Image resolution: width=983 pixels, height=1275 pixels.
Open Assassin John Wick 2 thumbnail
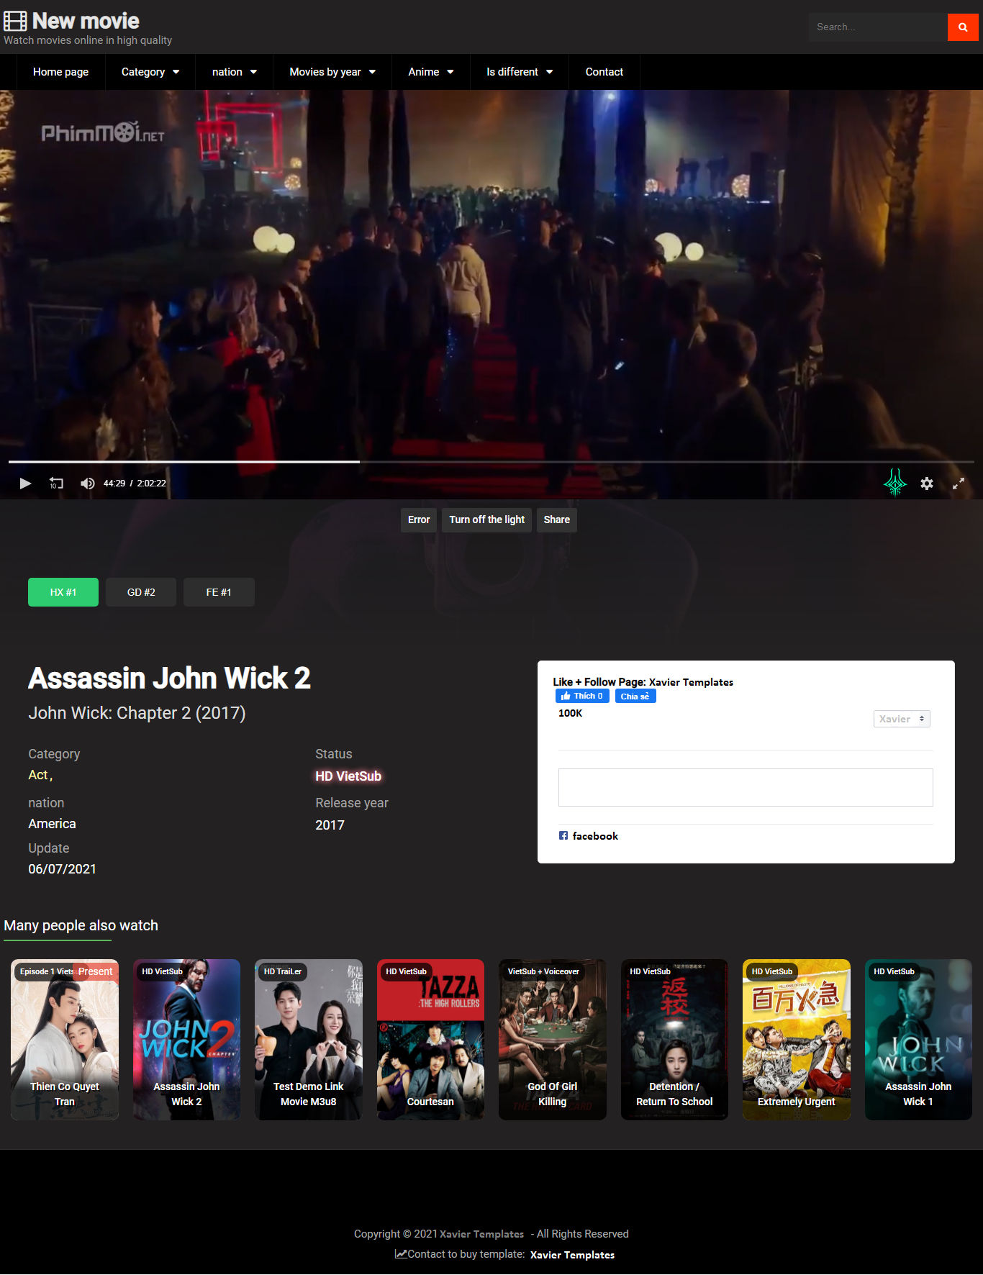coord(186,1040)
